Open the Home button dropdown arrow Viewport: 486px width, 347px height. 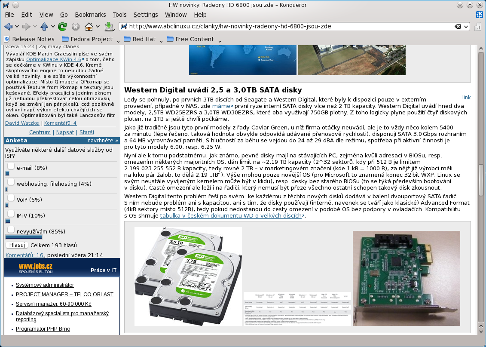tap(98, 27)
